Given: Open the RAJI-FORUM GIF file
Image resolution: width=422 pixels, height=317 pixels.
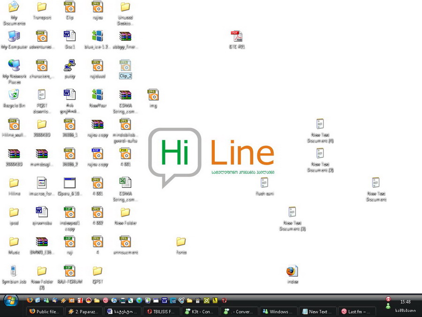Looking at the screenshot, I should point(70,271).
